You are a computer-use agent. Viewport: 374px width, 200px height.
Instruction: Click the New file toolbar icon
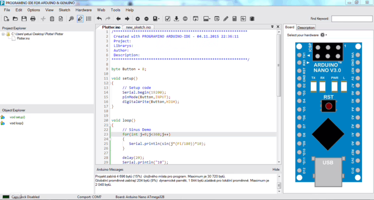coord(6,19)
